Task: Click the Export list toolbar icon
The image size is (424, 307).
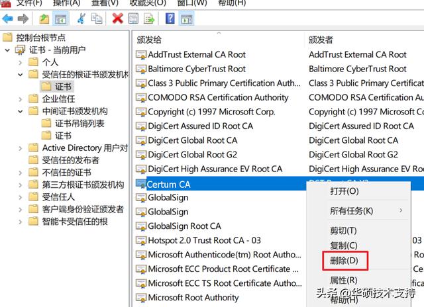Action: [149, 19]
